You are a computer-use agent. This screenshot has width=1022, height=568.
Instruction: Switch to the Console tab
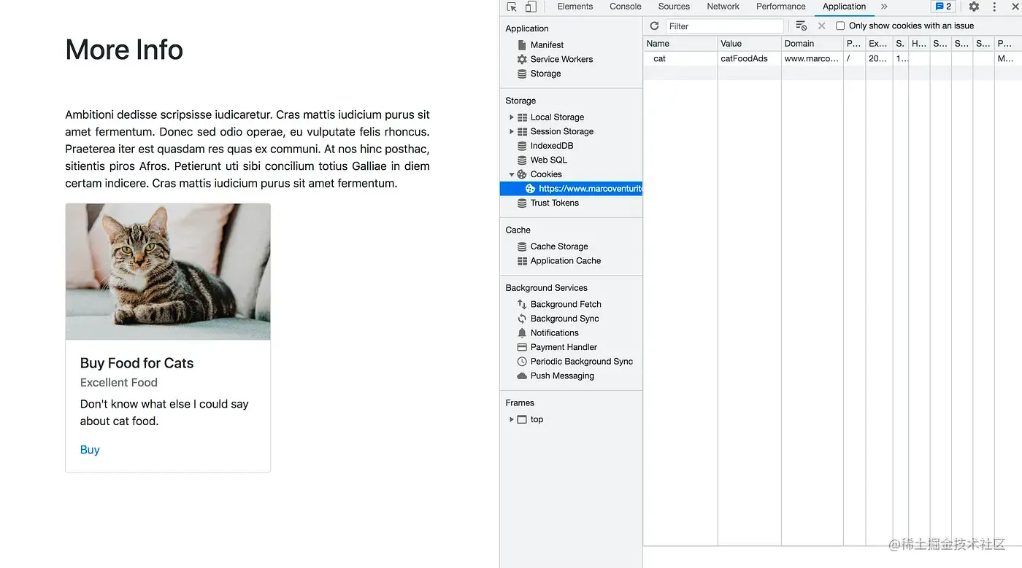(x=626, y=7)
